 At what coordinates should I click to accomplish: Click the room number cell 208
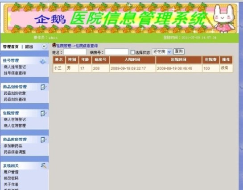(100, 68)
